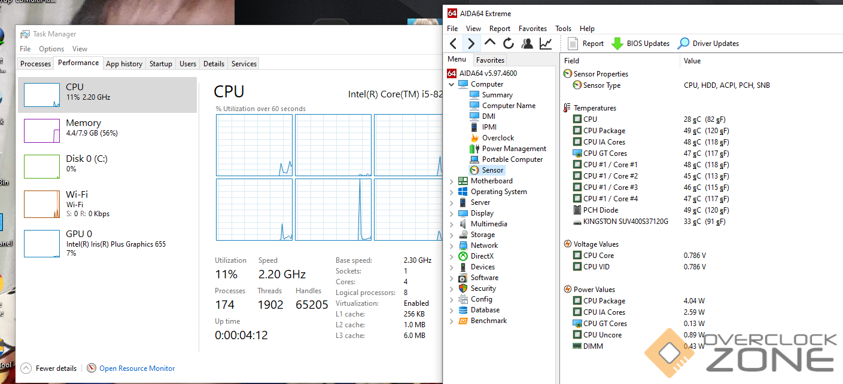Open Task Manager Services tab
The height and width of the screenshot is (384, 843).
[x=244, y=64]
